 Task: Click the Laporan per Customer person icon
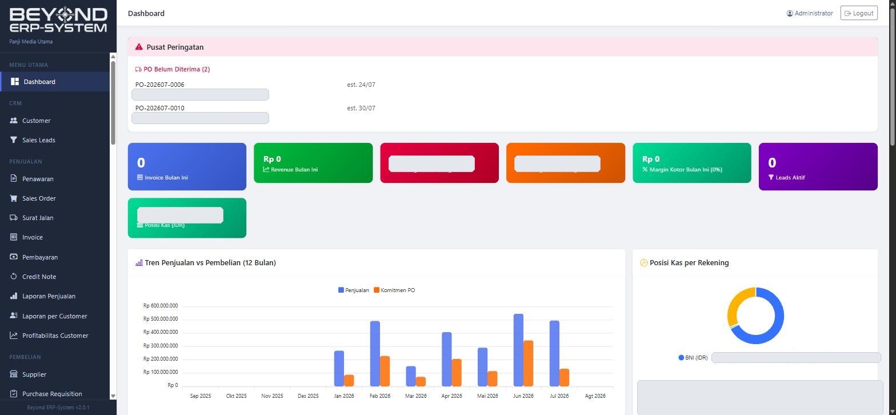pos(14,316)
